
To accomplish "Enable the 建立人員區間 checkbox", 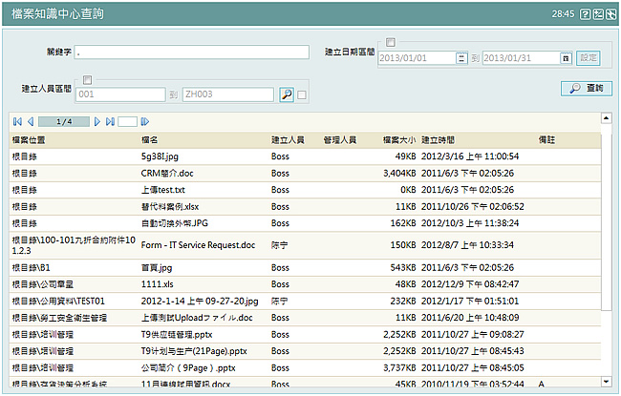I will [x=87, y=79].
